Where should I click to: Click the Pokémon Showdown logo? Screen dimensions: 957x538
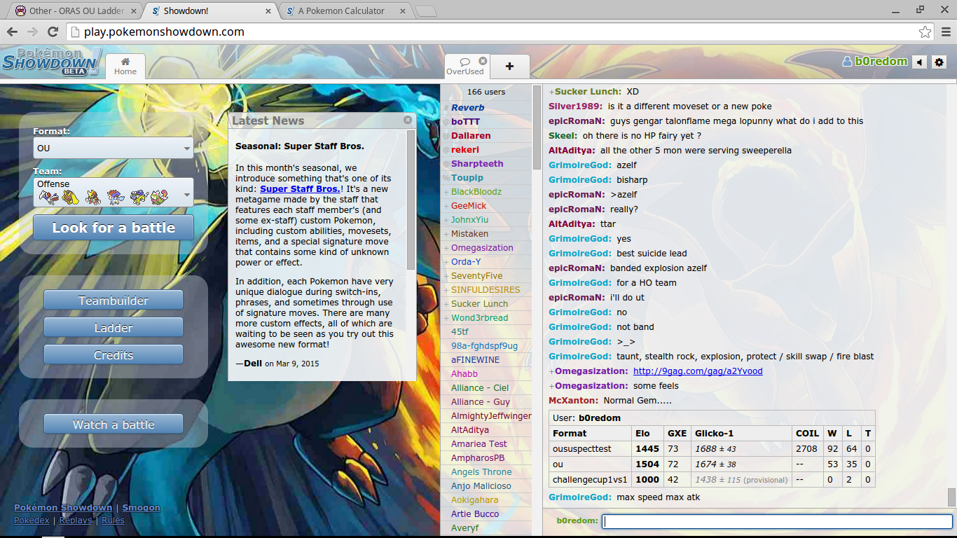51,62
